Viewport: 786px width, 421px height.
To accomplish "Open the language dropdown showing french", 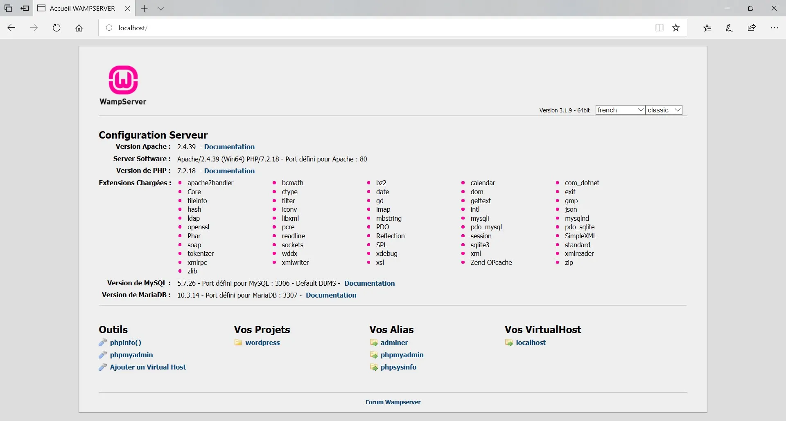I will (620, 110).
